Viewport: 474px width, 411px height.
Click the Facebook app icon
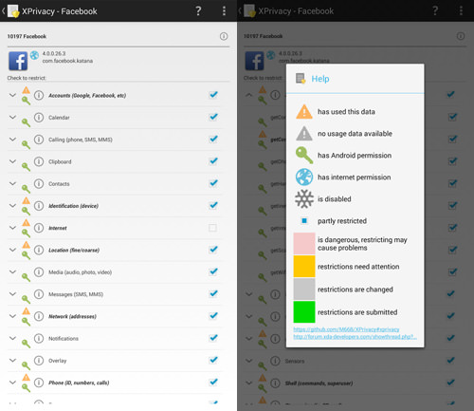coord(18,61)
